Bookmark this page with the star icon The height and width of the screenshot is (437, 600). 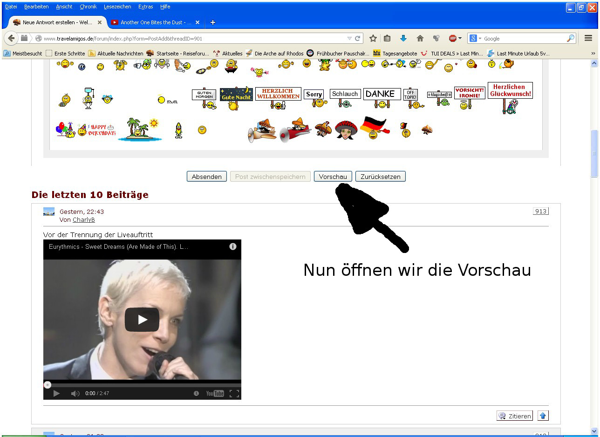(x=373, y=39)
